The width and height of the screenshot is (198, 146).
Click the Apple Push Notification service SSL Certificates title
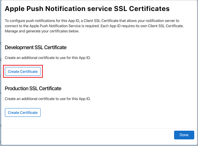(87, 9)
